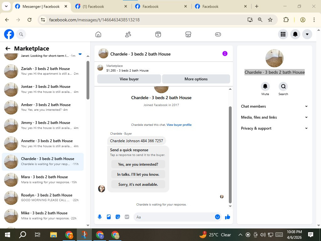Open the Reels video icon in top navigation
This screenshot has height=241, width=321.
click(158, 34)
